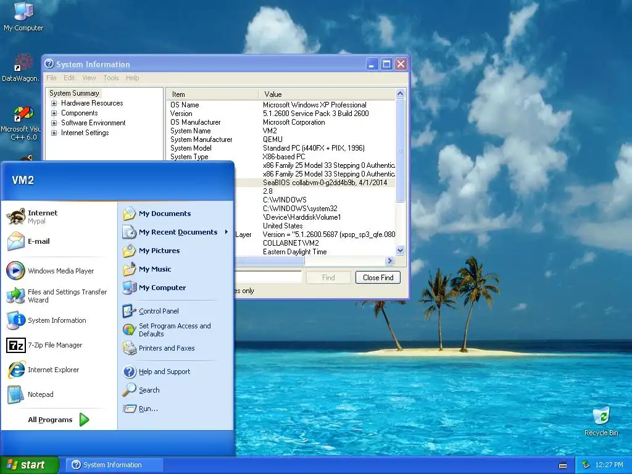Click the Close Find button

378,278
